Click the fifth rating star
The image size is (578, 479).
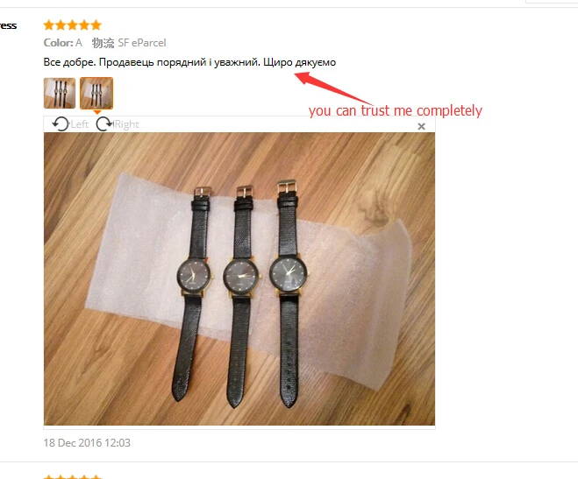click(96, 25)
